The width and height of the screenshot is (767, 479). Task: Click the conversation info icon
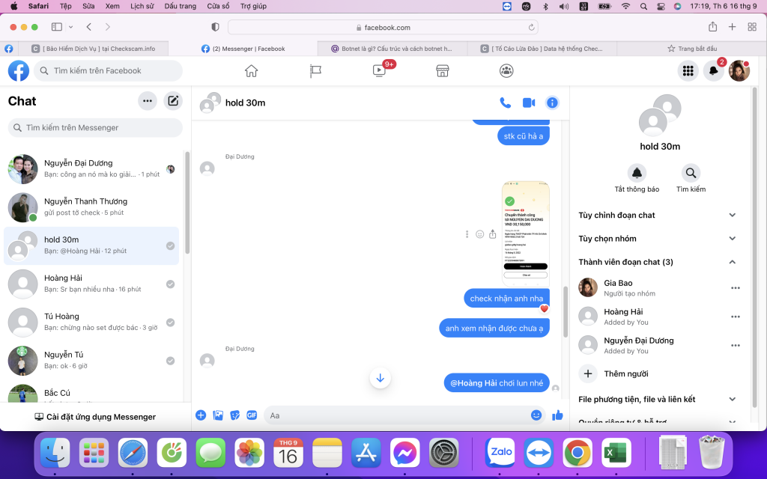click(x=552, y=103)
